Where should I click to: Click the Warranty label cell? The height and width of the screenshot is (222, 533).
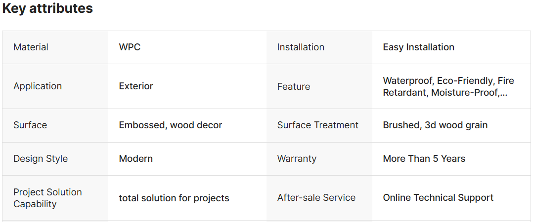tap(297, 158)
